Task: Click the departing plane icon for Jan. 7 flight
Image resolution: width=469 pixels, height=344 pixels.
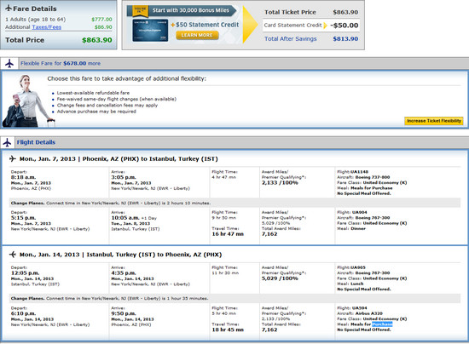Action: pos(13,158)
